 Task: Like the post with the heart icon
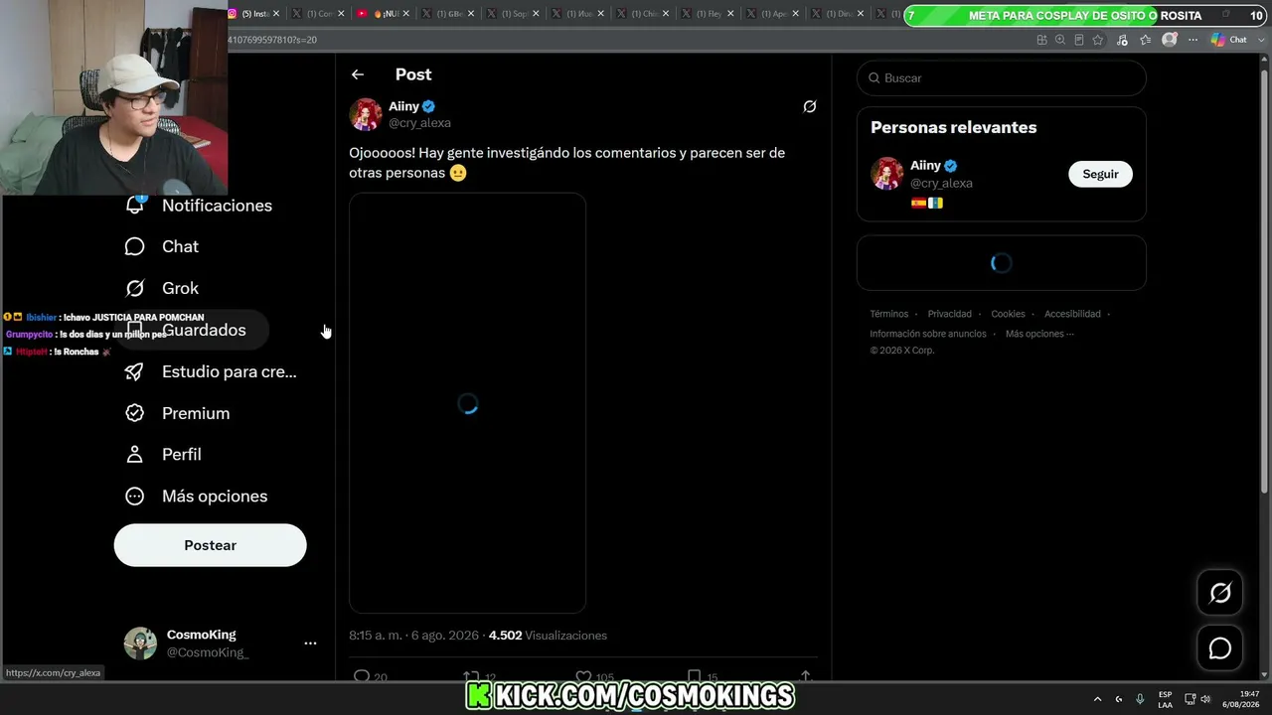[x=583, y=676]
